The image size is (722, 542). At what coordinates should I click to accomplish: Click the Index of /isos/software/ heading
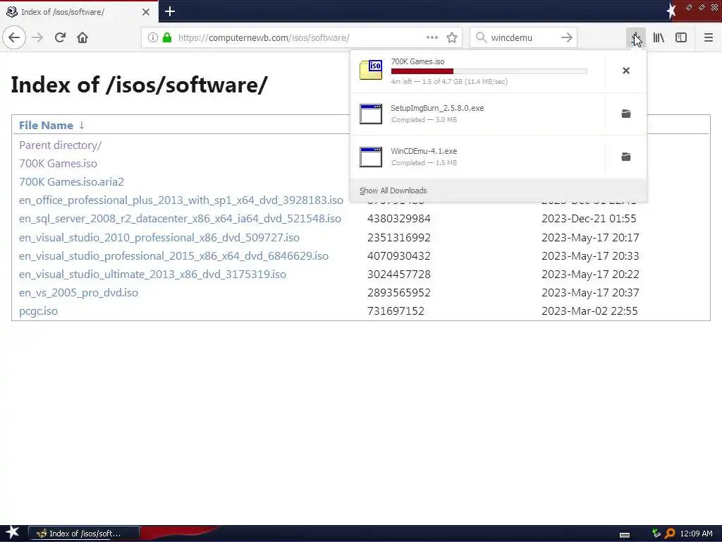pyautogui.click(x=139, y=85)
